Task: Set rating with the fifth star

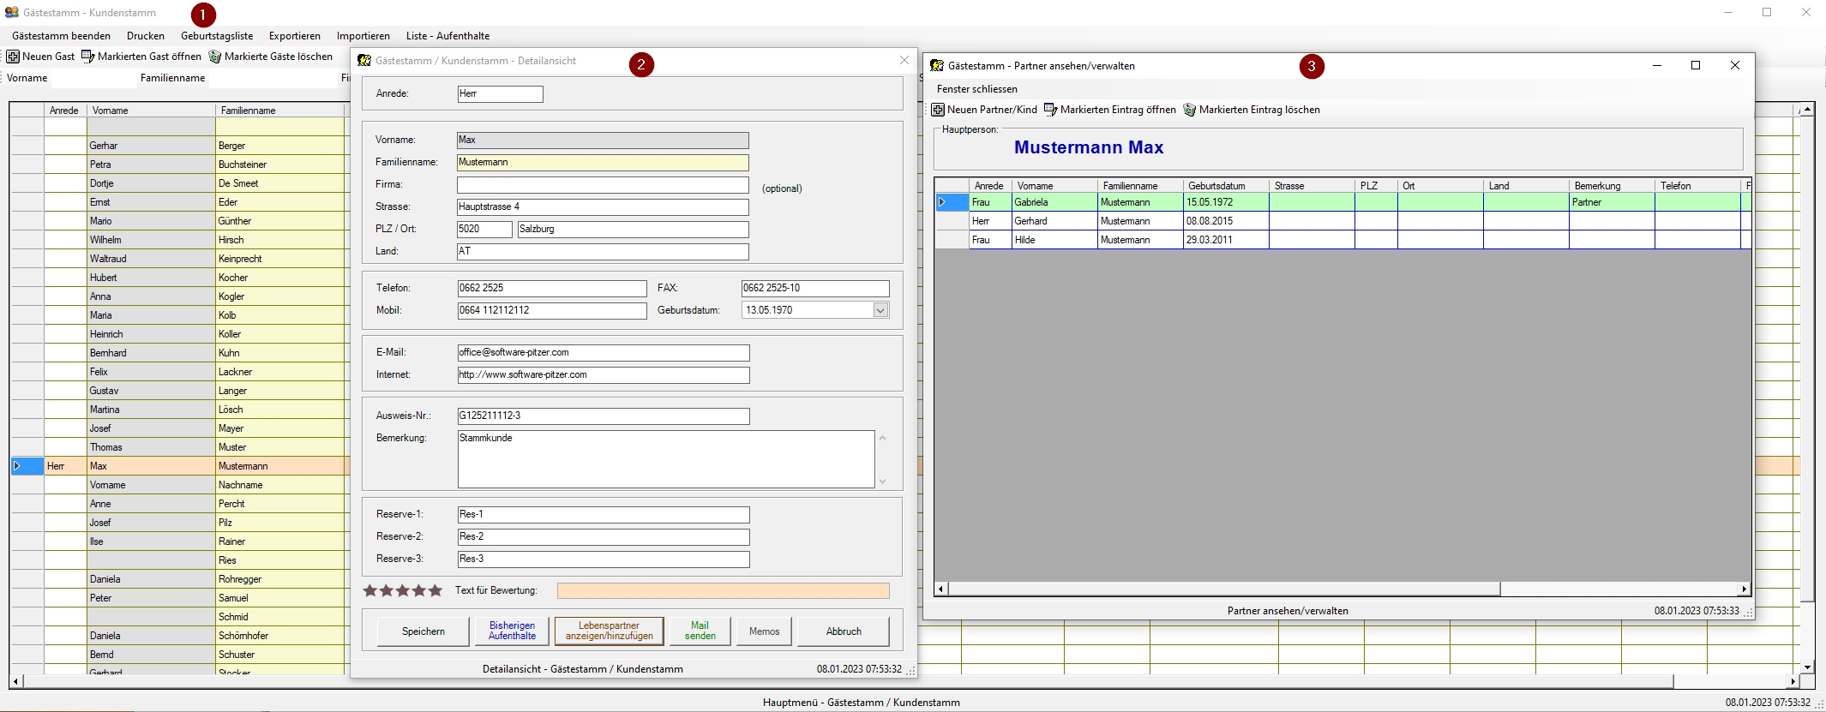Action: [x=435, y=590]
